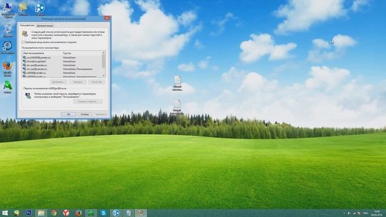Select the lower text document on desktop
386x217 pixels.
point(177,107)
